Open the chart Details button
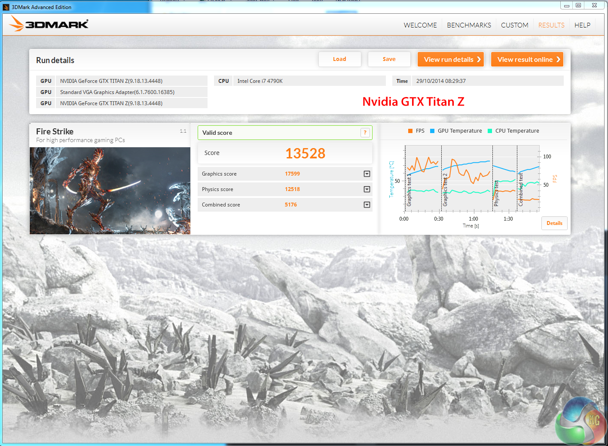Image resolution: width=608 pixels, height=446 pixels. tap(554, 223)
